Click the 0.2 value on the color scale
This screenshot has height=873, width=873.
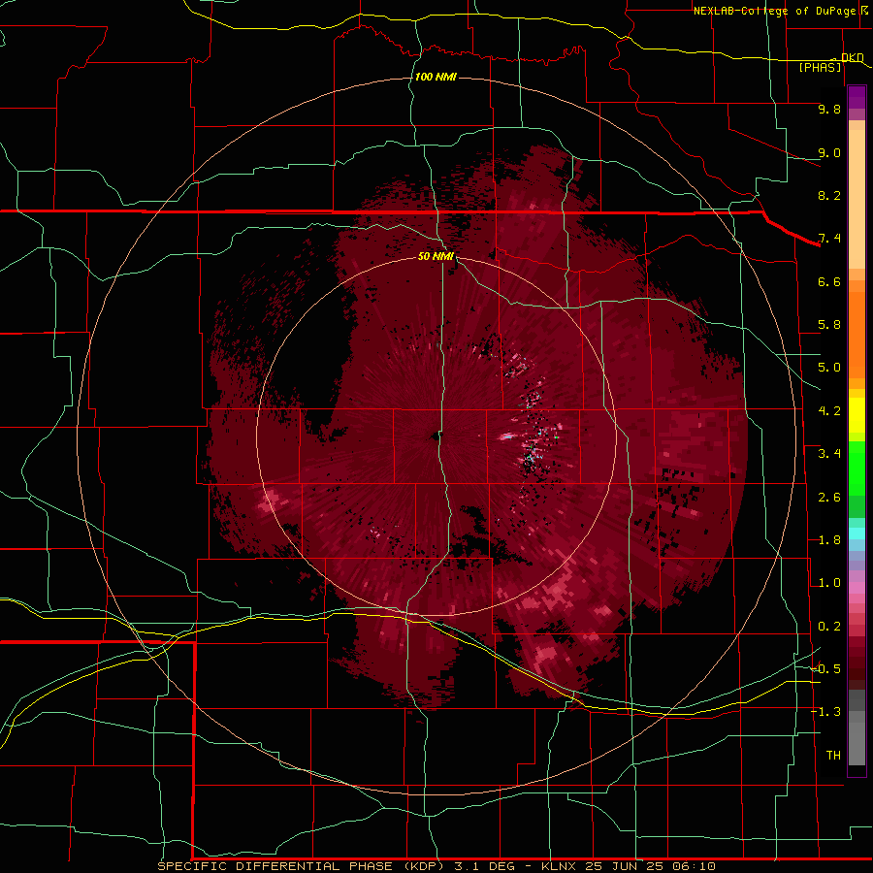(x=829, y=627)
